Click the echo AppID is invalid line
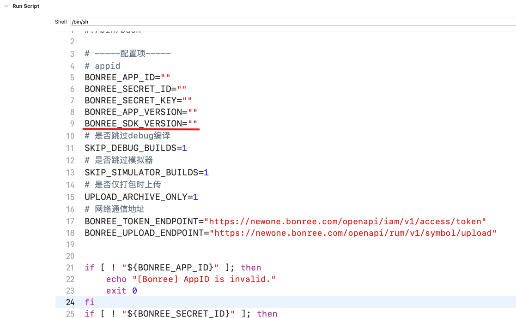The image size is (516, 318). pyautogui.click(x=191, y=279)
